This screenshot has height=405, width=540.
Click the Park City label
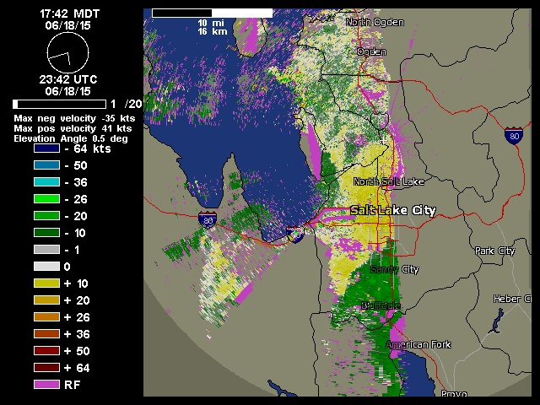[x=495, y=251]
